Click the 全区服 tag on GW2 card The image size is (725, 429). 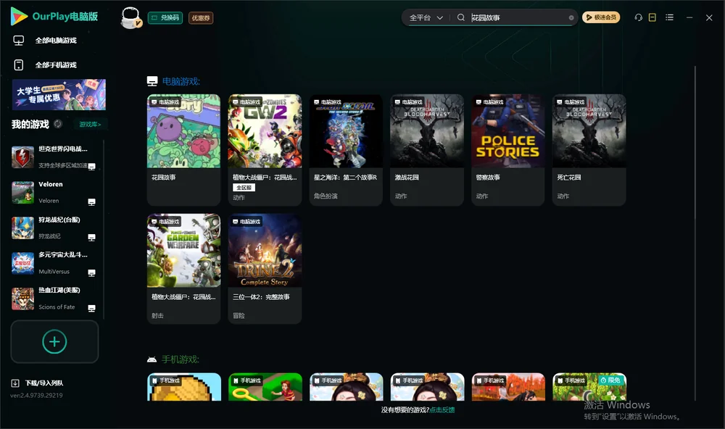coord(244,188)
